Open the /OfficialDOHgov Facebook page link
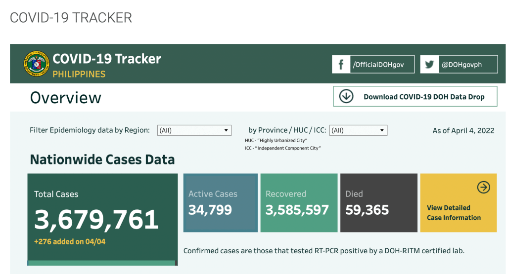The image size is (506, 274). pos(382,64)
